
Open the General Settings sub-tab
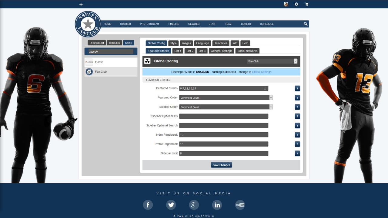221,51
